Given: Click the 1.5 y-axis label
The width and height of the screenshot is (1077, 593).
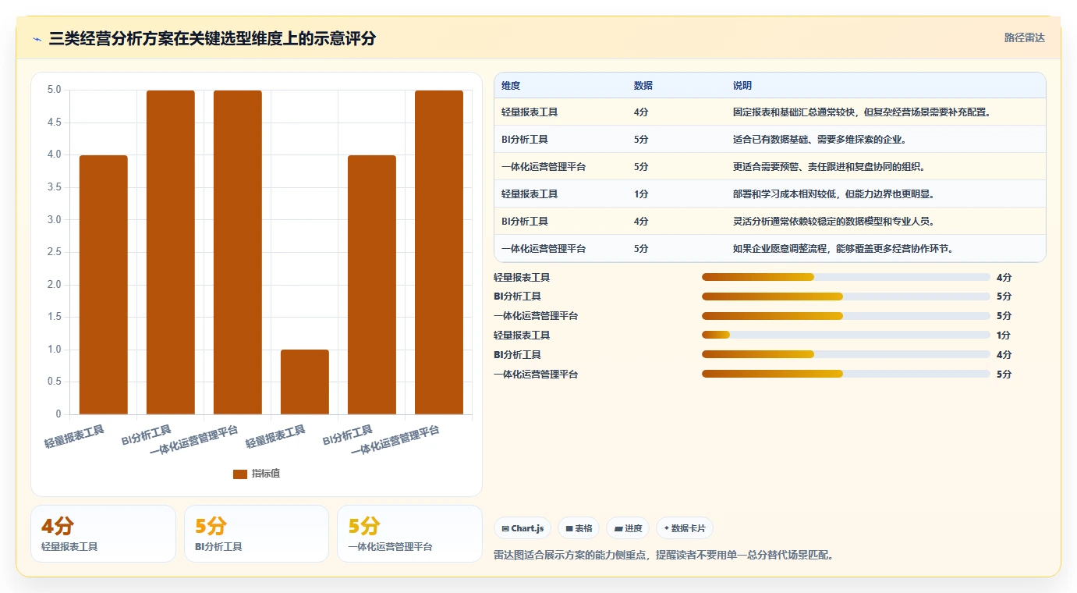Looking at the screenshot, I should coord(54,317).
